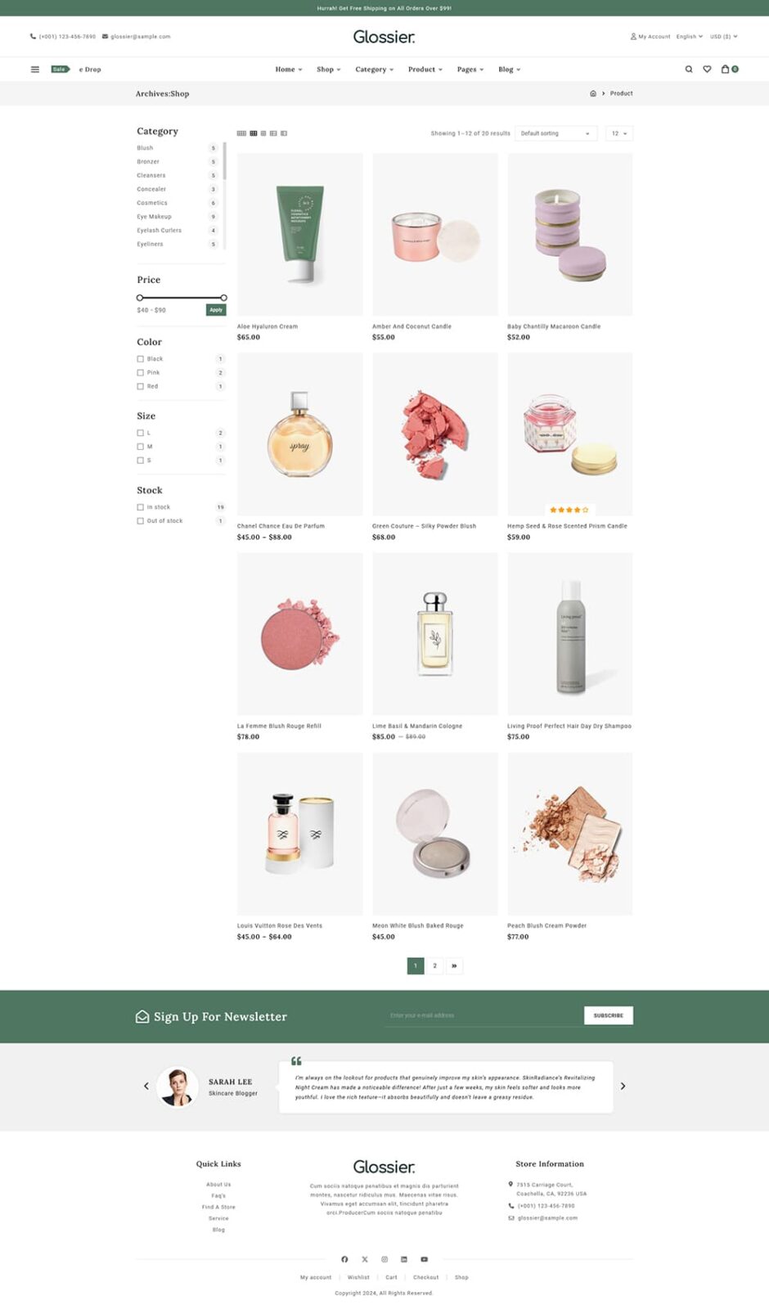Click the Apply price filter button
The height and width of the screenshot is (1305, 769).
(216, 310)
